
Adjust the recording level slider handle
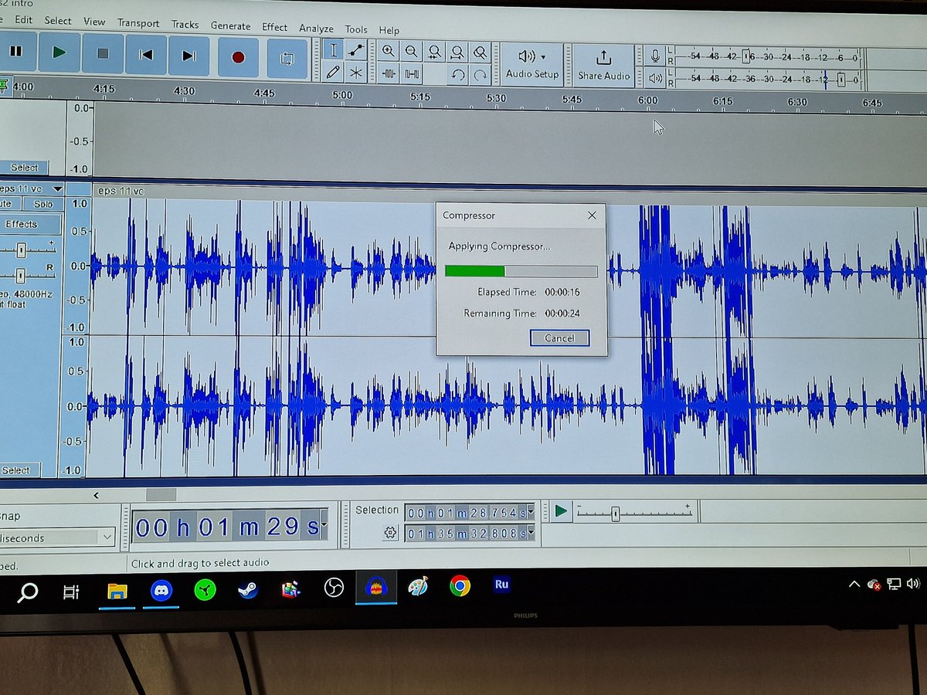pos(747,56)
